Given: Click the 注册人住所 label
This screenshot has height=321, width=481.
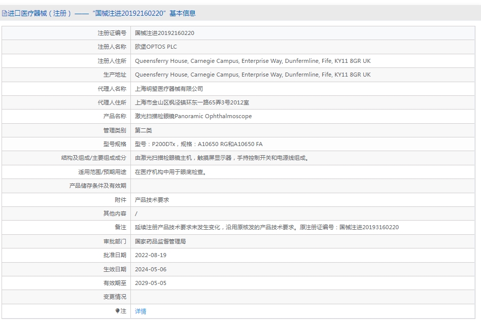Looking at the screenshot, I should pyautogui.click(x=112, y=61).
